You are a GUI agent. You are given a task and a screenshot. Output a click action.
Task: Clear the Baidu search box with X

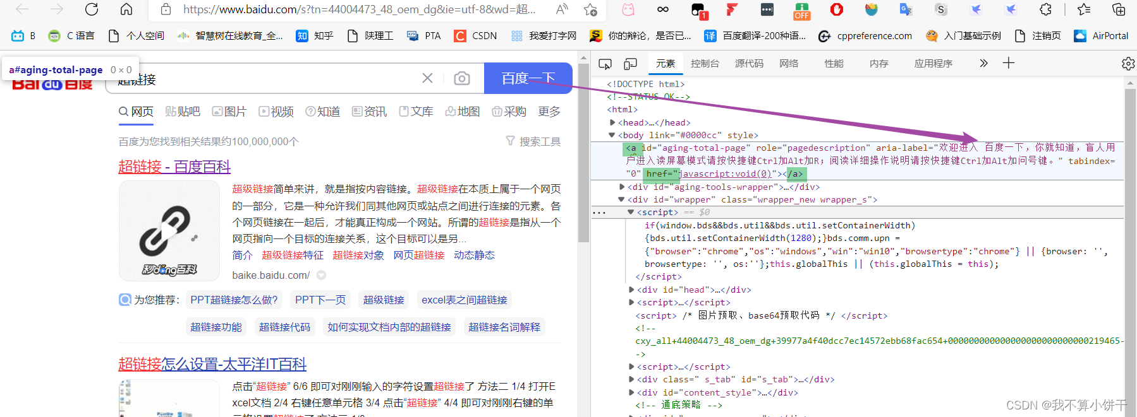[427, 78]
